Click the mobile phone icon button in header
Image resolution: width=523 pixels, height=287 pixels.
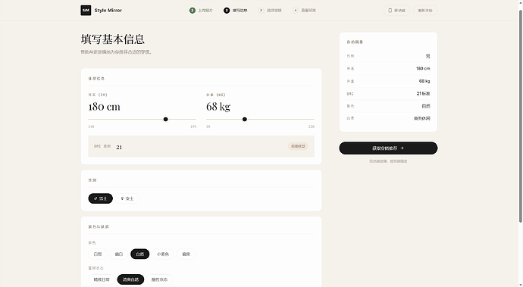(396, 11)
